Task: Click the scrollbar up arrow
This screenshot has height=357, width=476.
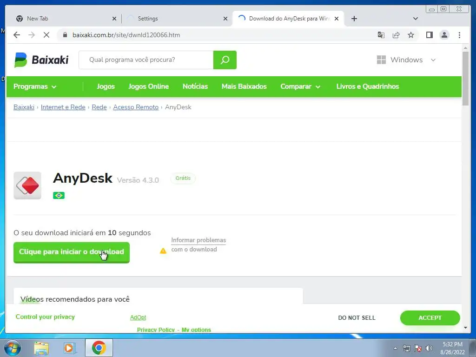Action: 465,48
